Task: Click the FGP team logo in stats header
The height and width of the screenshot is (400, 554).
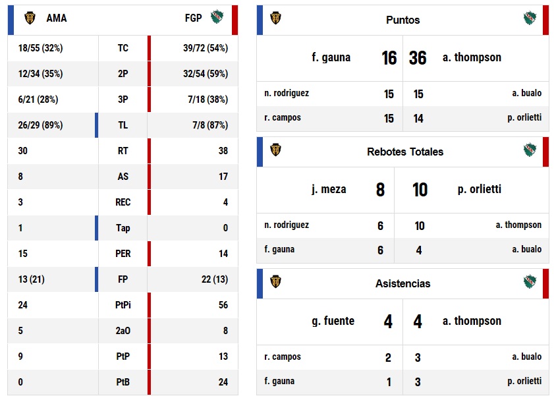Action: click(217, 18)
